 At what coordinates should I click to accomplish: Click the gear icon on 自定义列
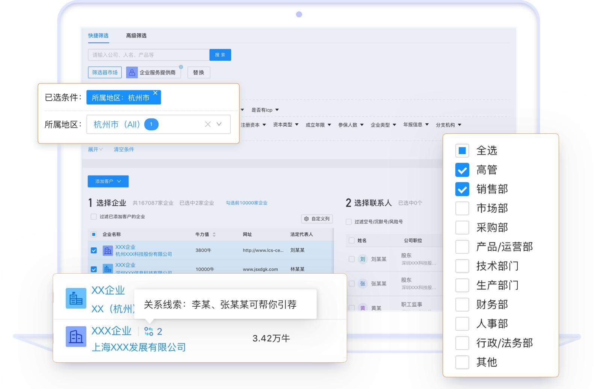coord(307,219)
